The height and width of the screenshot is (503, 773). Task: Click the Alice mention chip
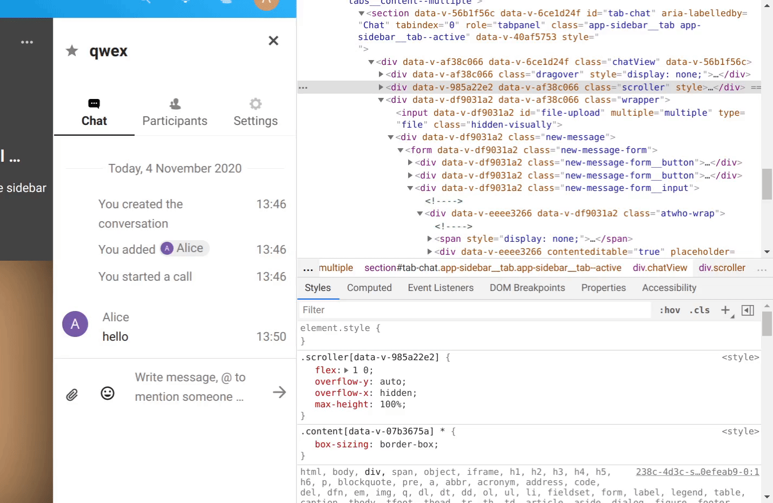185,248
